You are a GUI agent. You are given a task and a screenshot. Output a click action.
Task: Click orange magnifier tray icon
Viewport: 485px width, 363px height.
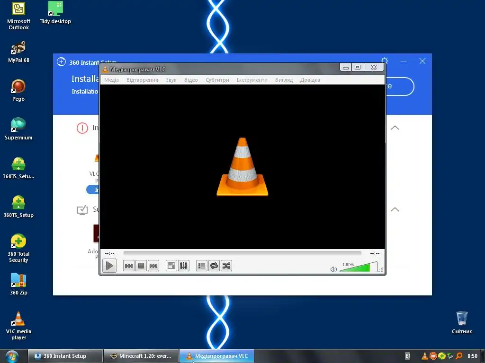pos(459,356)
